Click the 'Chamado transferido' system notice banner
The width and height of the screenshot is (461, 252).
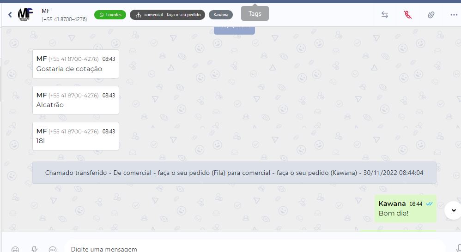click(x=234, y=173)
